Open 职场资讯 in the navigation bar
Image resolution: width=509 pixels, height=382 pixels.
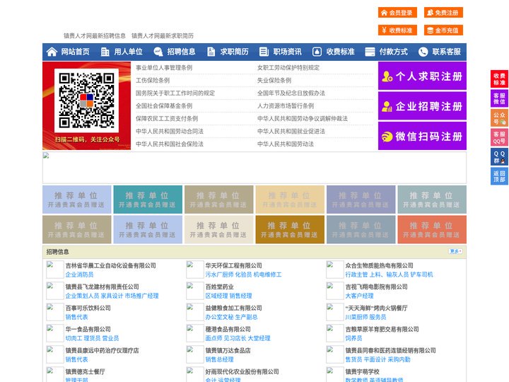(x=287, y=52)
